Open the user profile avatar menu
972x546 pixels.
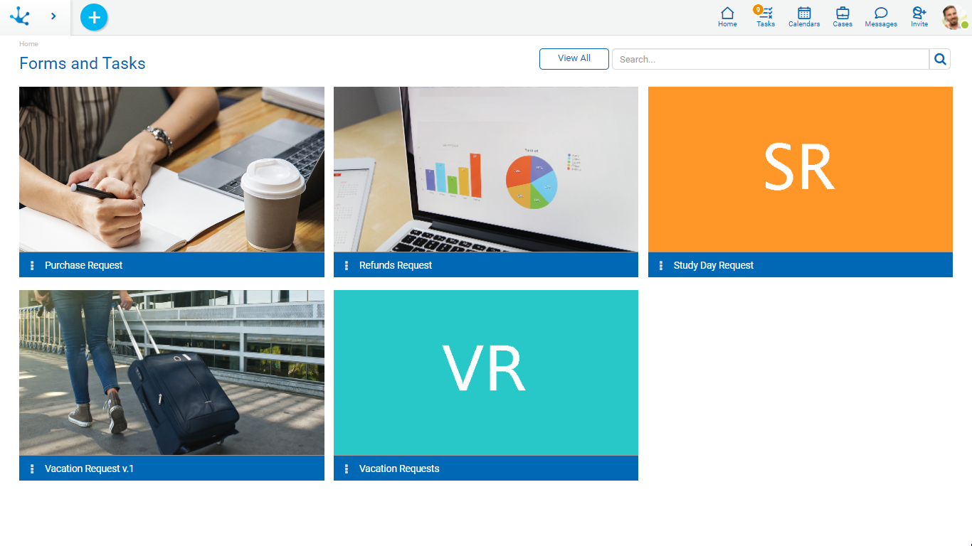point(953,17)
